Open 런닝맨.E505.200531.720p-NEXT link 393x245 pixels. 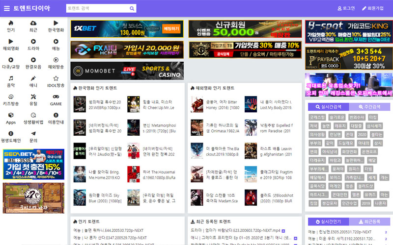(x=340, y=232)
